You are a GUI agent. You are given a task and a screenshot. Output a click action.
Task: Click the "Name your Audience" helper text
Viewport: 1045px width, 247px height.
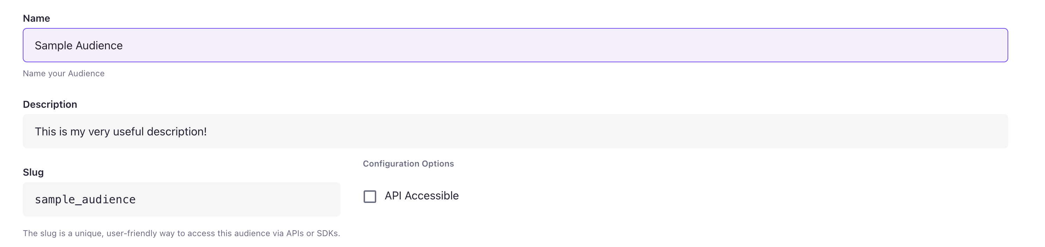64,73
